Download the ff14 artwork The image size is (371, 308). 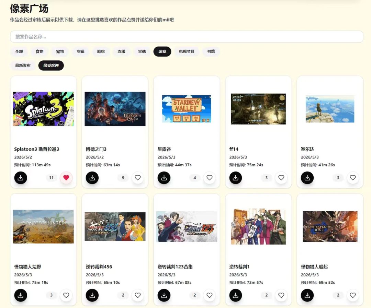click(236, 178)
